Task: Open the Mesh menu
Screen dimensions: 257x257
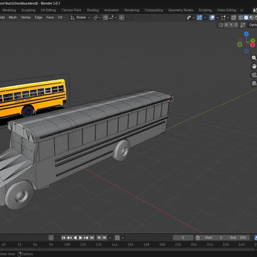Action: 13,17
